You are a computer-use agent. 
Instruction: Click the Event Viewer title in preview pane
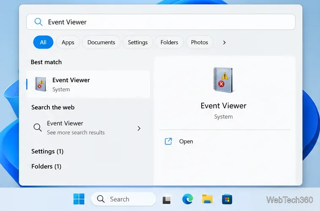[224, 105]
